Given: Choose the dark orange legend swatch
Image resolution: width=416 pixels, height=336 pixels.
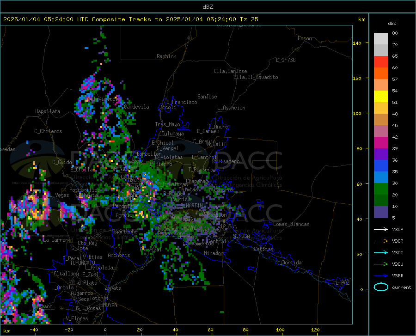Looking at the screenshot, I should point(381,73).
